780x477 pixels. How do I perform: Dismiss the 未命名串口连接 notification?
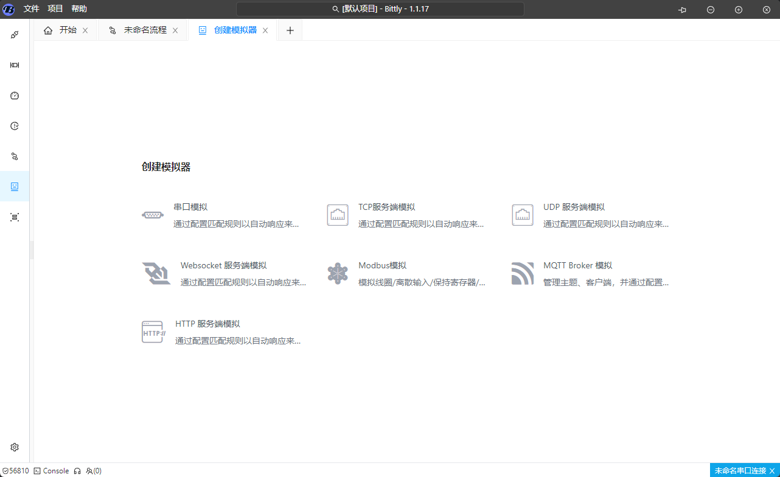tap(772, 471)
